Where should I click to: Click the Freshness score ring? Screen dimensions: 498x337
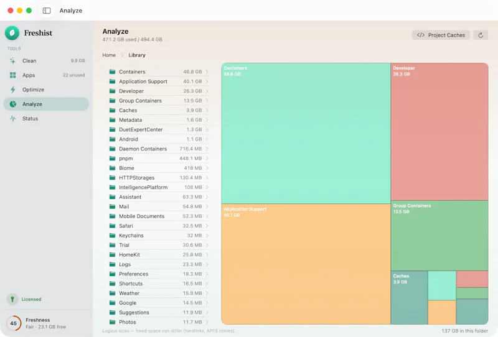click(x=13, y=323)
